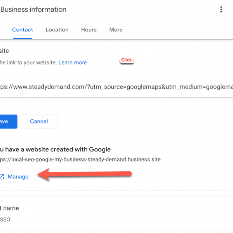Click the 'link to your website' description
Viewport: 233px width, 233px height.
[x=28, y=63]
